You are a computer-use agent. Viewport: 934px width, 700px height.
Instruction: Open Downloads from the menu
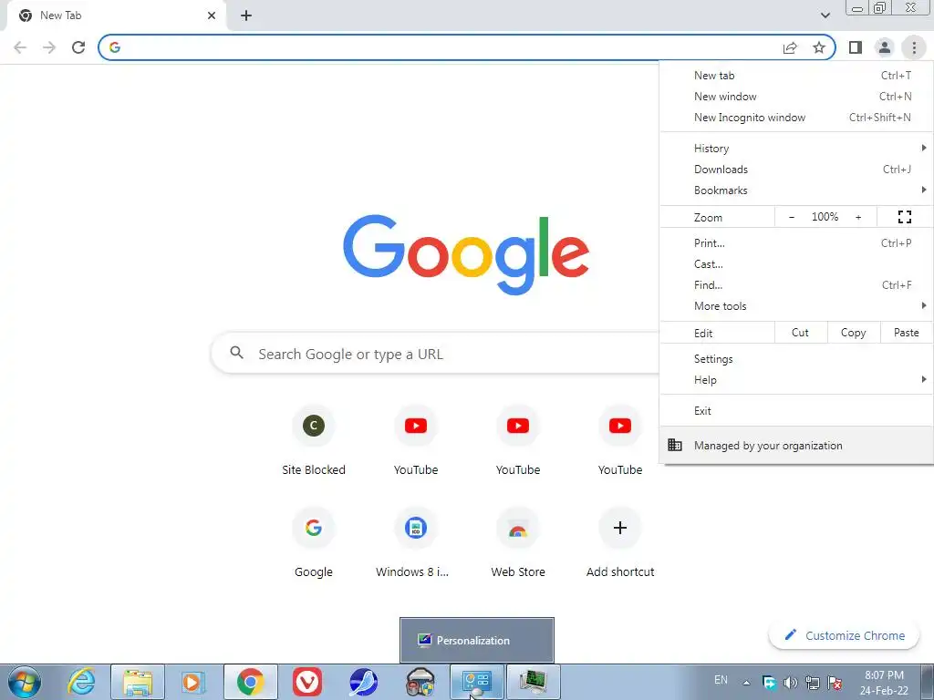coord(795,170)
